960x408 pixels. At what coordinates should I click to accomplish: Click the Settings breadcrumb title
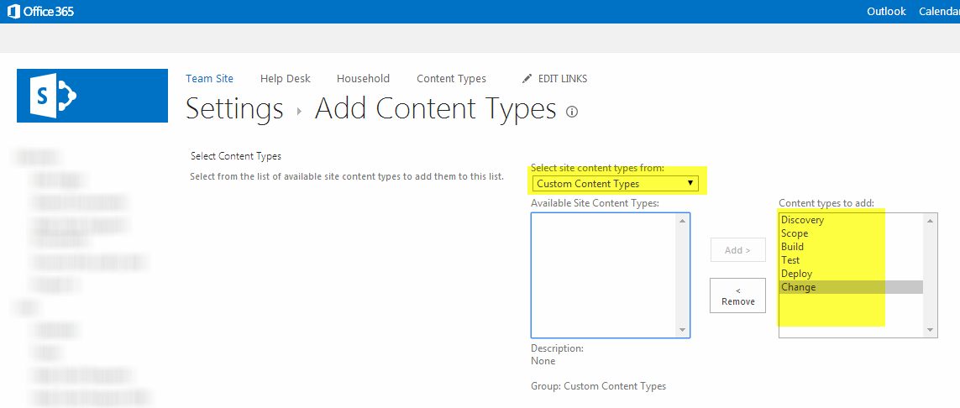234,109
